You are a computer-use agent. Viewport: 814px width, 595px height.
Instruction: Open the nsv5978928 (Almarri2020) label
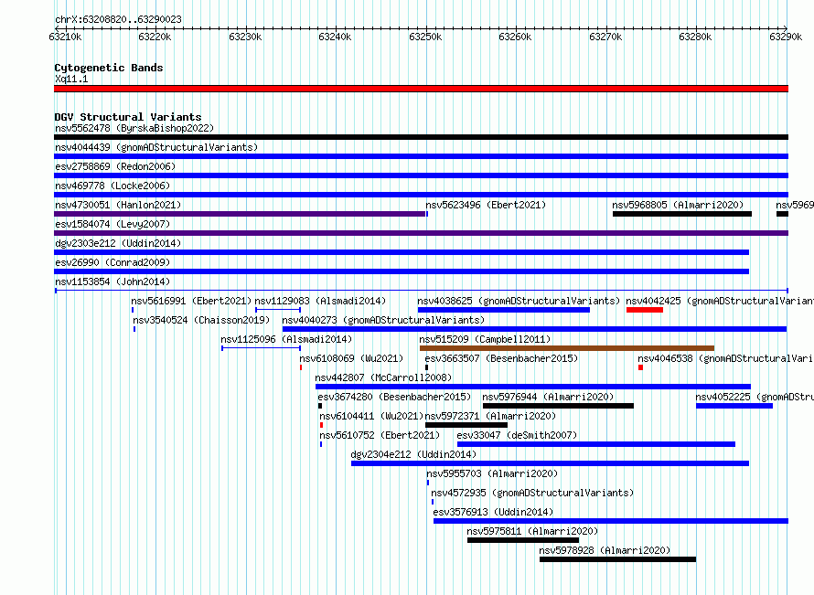(x=605, y=550)
